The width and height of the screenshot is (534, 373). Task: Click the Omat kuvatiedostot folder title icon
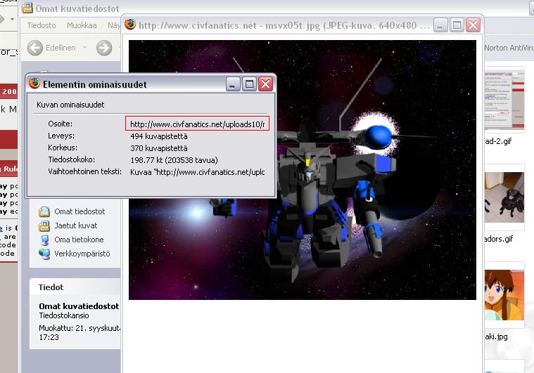pos(27,8)
